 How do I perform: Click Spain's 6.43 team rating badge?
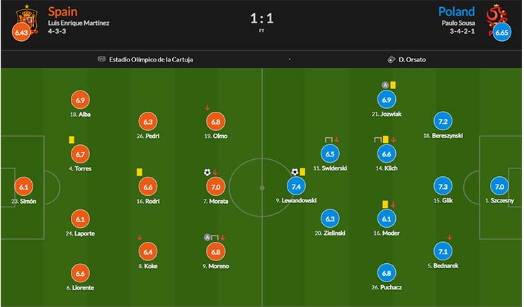click(x=21, y=33)
